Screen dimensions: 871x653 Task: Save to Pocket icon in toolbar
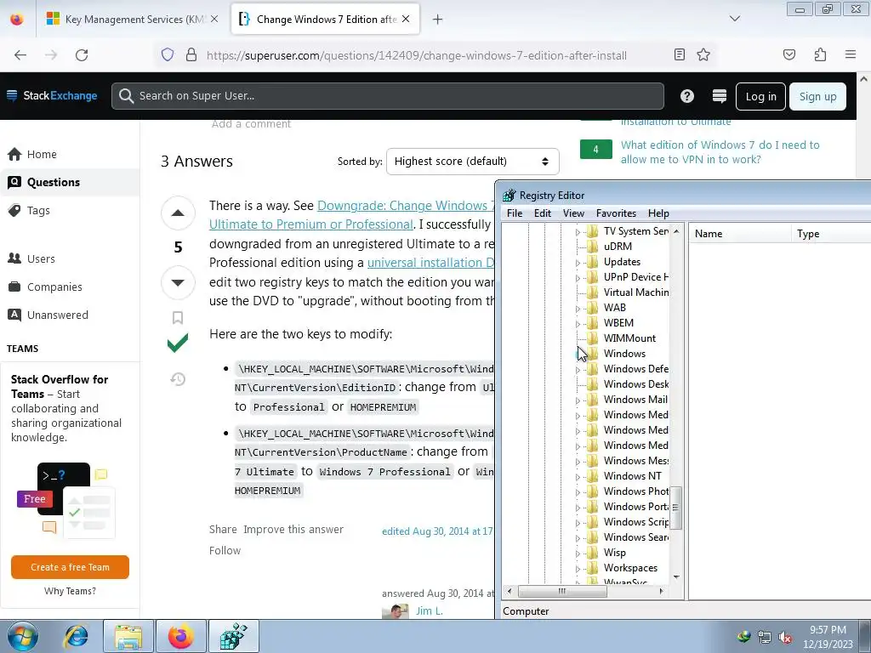(x=788, y=54)
